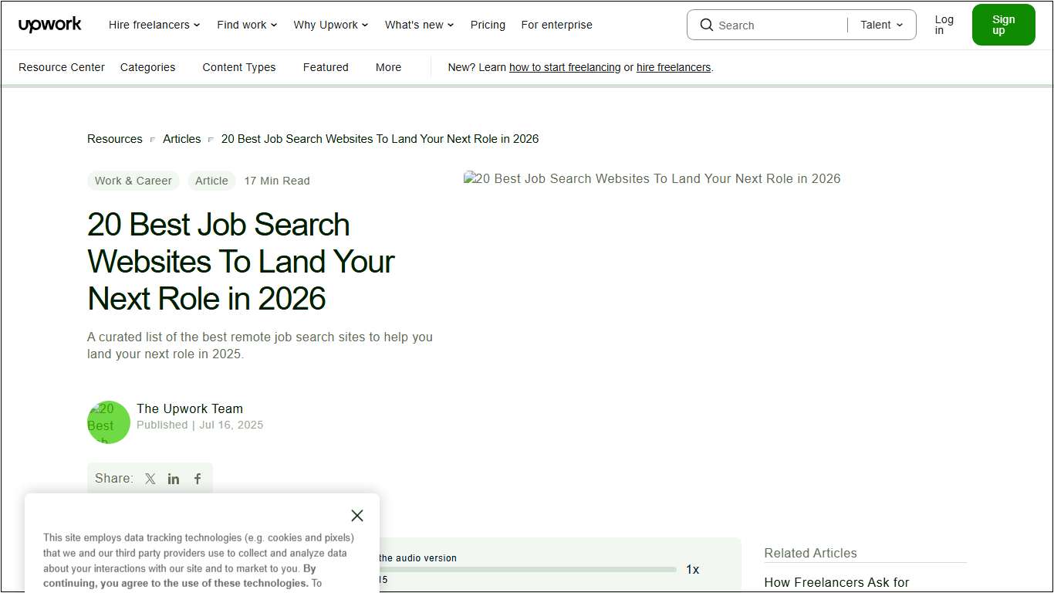Select Resource Center in the navigation
Image resolution: width=1054 pixels, height=593 pixels.
[x=61, y=67]
